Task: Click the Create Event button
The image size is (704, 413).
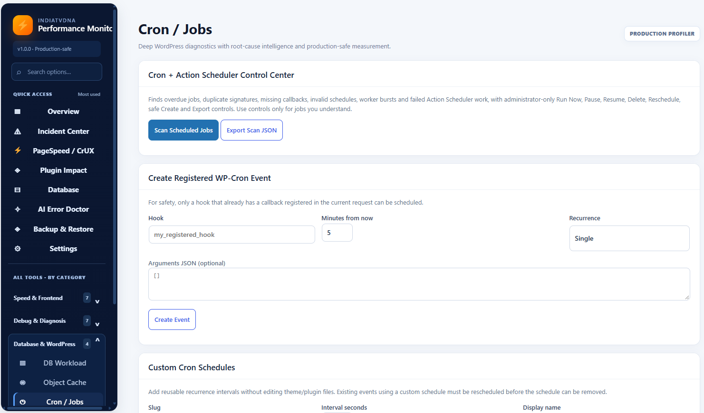Action: pyautogui.click(x=172, y=319)
